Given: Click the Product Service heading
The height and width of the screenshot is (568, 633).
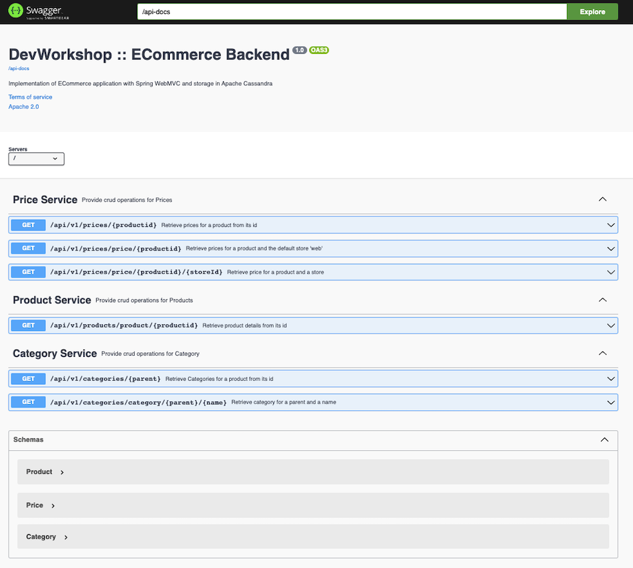Looking at the screenshot, I should (52, 300).
